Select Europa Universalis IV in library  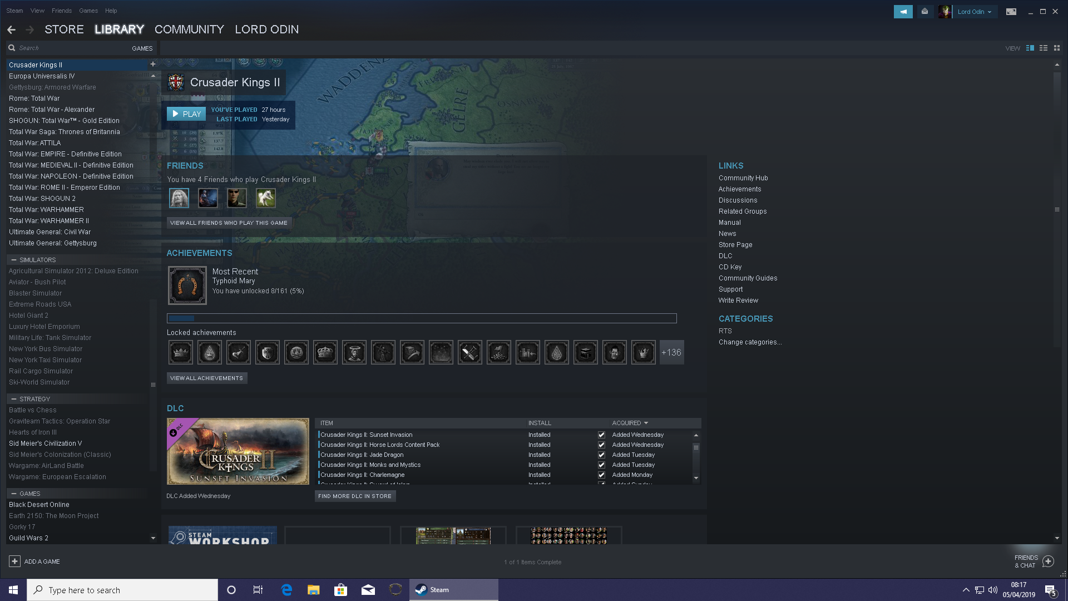[42, 76]
